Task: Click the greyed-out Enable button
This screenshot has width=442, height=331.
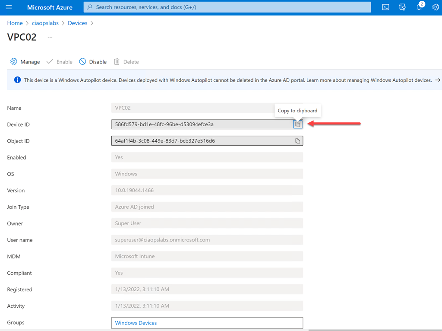Action: [60, 62]
